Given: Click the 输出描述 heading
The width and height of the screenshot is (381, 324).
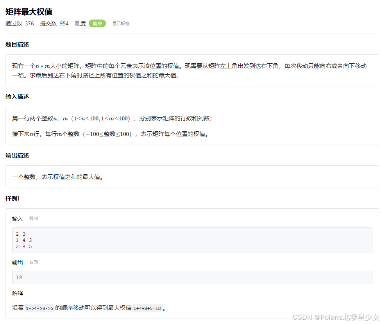Looking at the screenshot, I should point(17,156).
